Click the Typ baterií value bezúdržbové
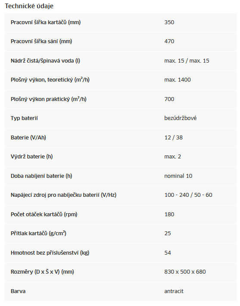Viewport: 240px width, 306px height. tap(181, 118)
